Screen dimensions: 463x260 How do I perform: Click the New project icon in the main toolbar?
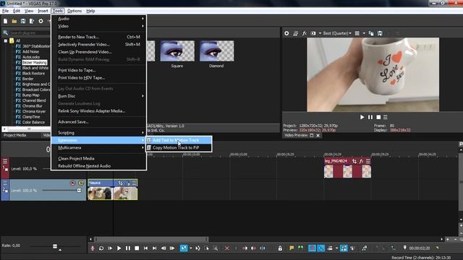(5, 21)
